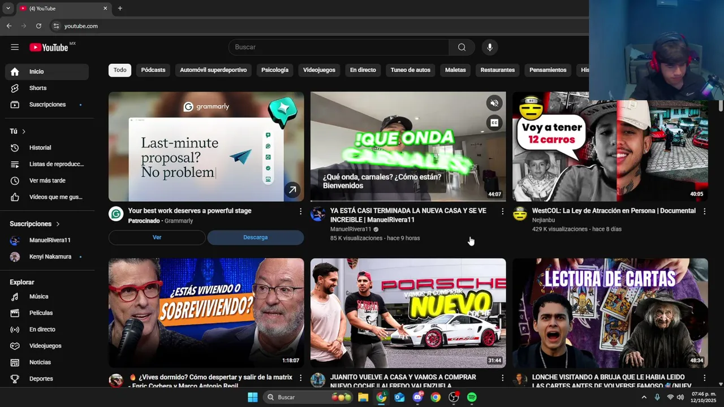The image size is (724, 407).
Task: Click the YouTube search field
Action: (x=338, y=47)
